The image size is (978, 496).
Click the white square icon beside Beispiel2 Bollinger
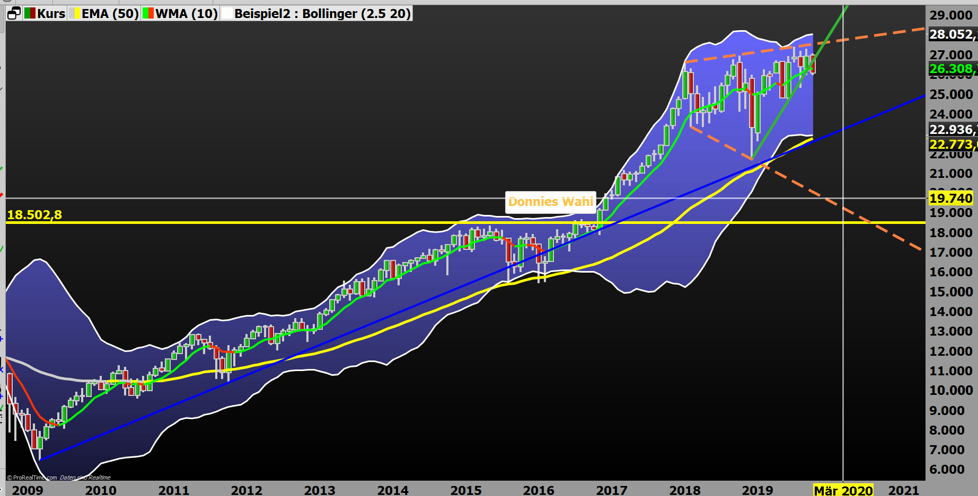(227, 13)
